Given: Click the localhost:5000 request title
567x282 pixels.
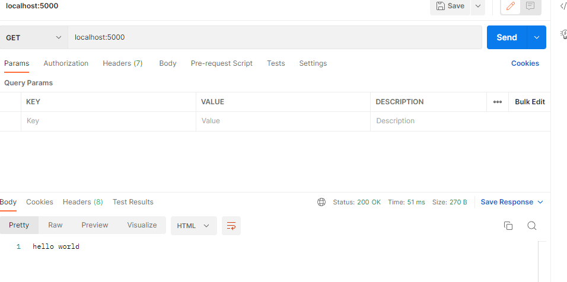Looking at the screenshot, I should point(32,6).
